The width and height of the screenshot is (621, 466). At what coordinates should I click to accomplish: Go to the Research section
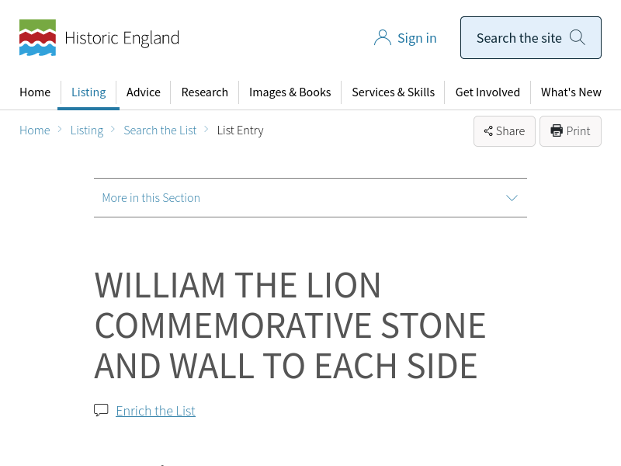point(205,92)
